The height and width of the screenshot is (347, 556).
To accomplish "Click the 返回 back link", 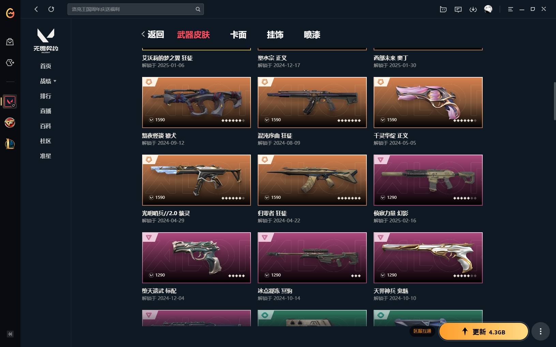I will click(x=153, y=34).
